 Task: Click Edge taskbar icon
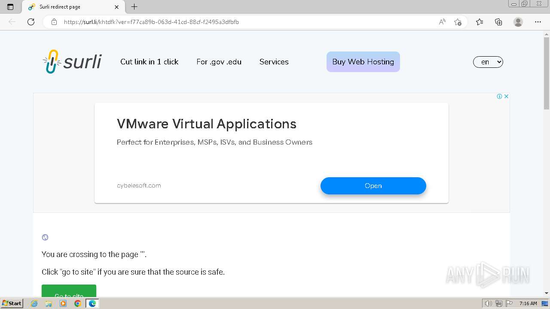tap(92, 303)
